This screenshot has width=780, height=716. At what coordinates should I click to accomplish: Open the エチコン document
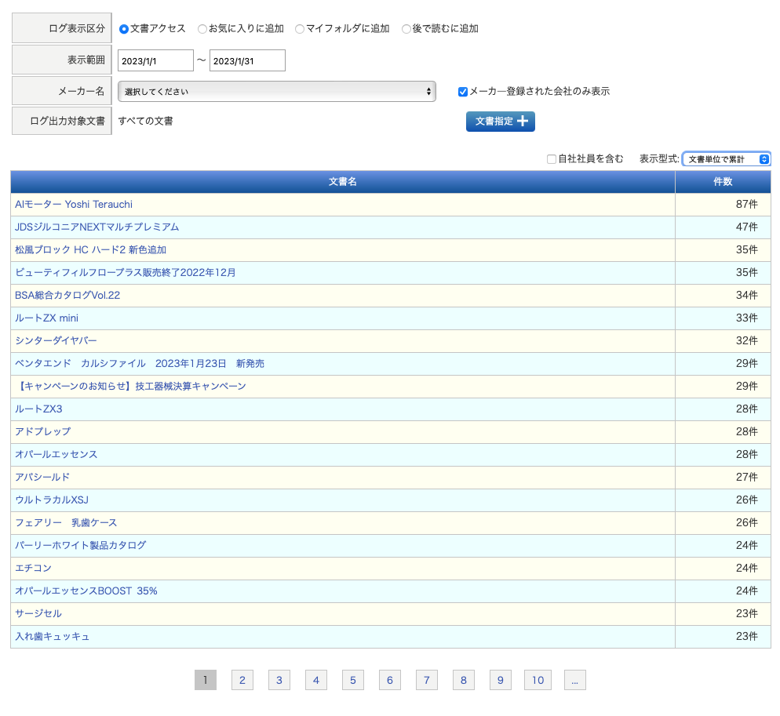click(x=33, y=569)
